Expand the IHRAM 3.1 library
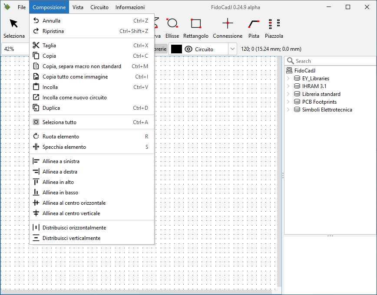 click(x=288, y=86)
